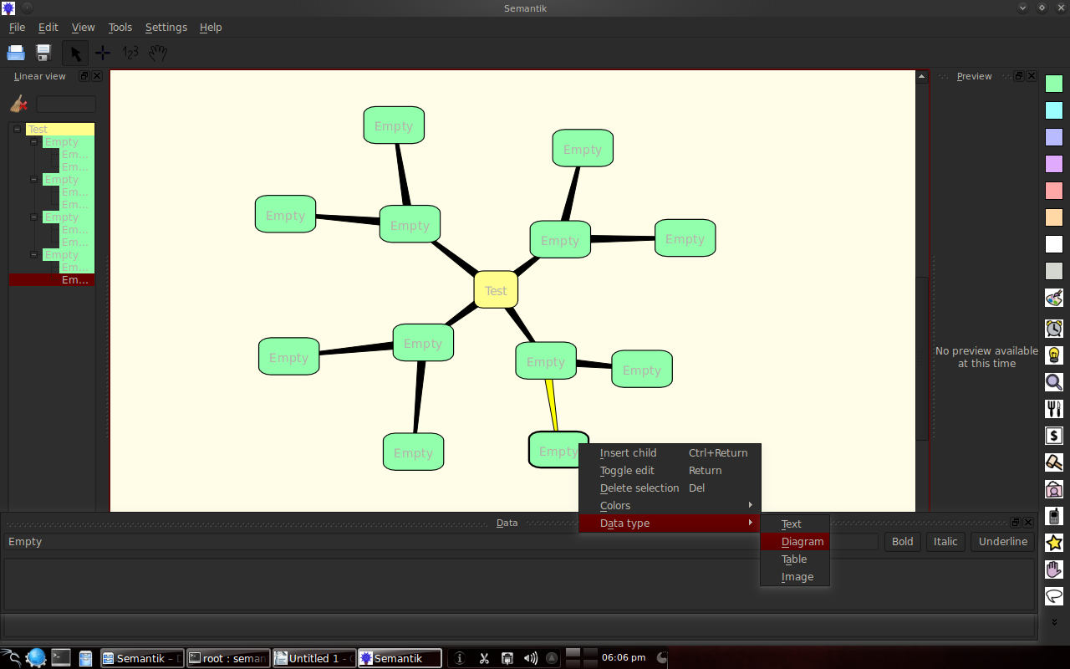Pick the pink color swatch
Viewport: 1070px width, 669px height.
pyautogui.click(x=1054, y=191)
